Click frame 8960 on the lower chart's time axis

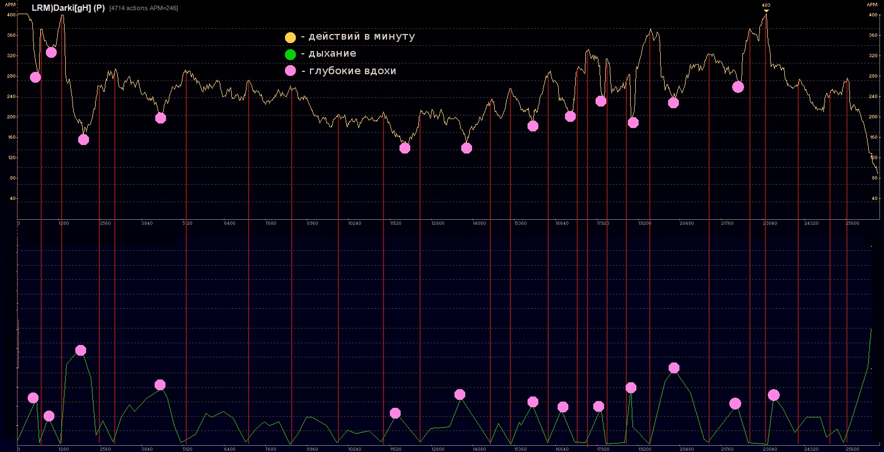pos(312,449)
